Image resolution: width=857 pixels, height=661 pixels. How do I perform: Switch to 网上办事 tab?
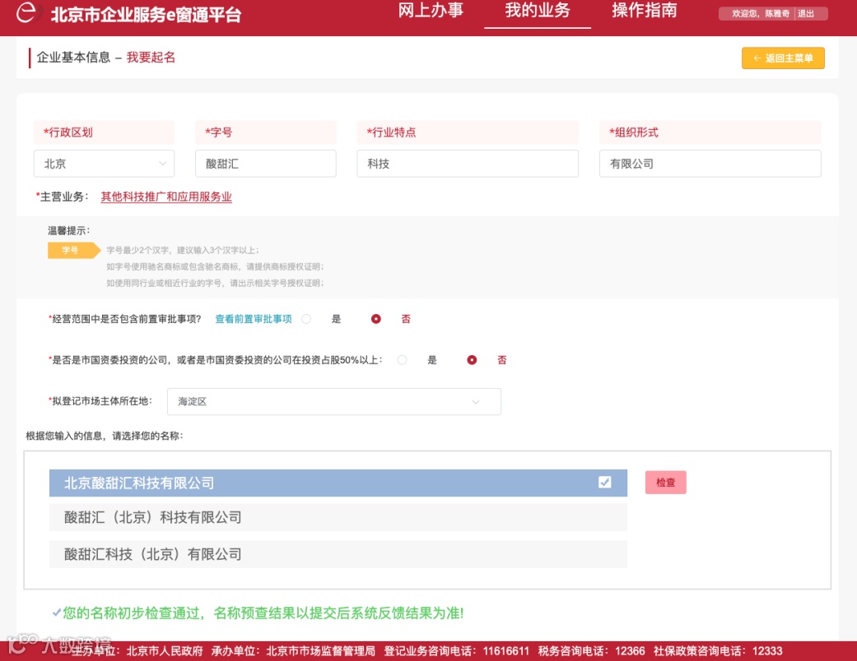431,11
